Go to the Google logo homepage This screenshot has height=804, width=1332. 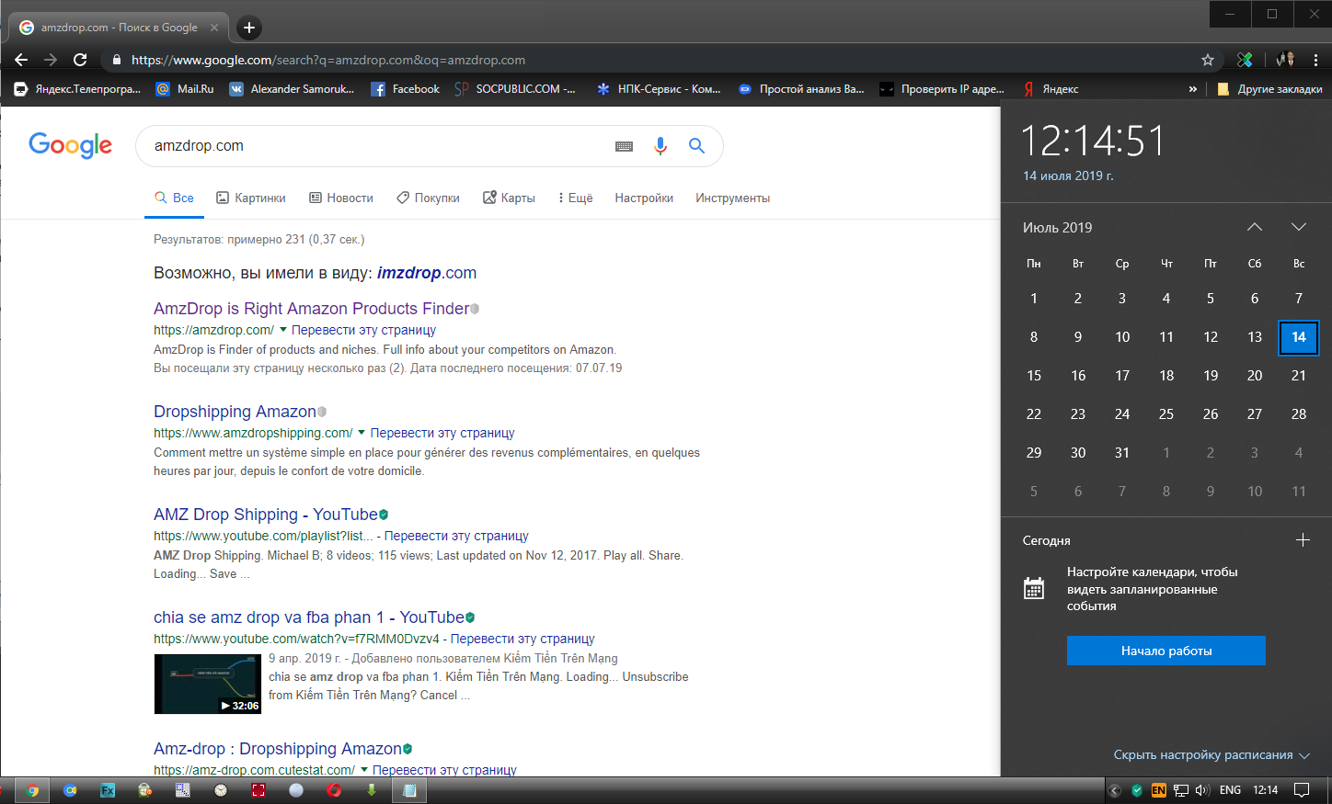(71, 145)
